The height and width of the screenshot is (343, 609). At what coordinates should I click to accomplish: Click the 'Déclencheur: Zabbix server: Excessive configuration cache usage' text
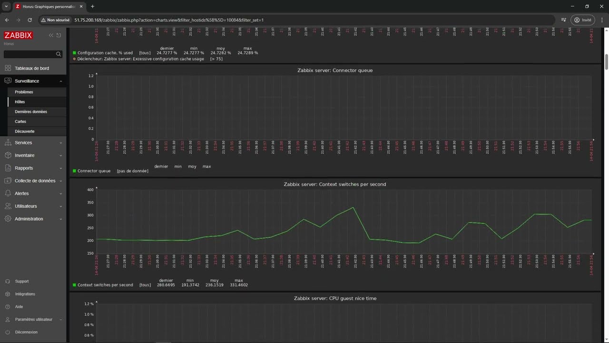pos(141,59)
